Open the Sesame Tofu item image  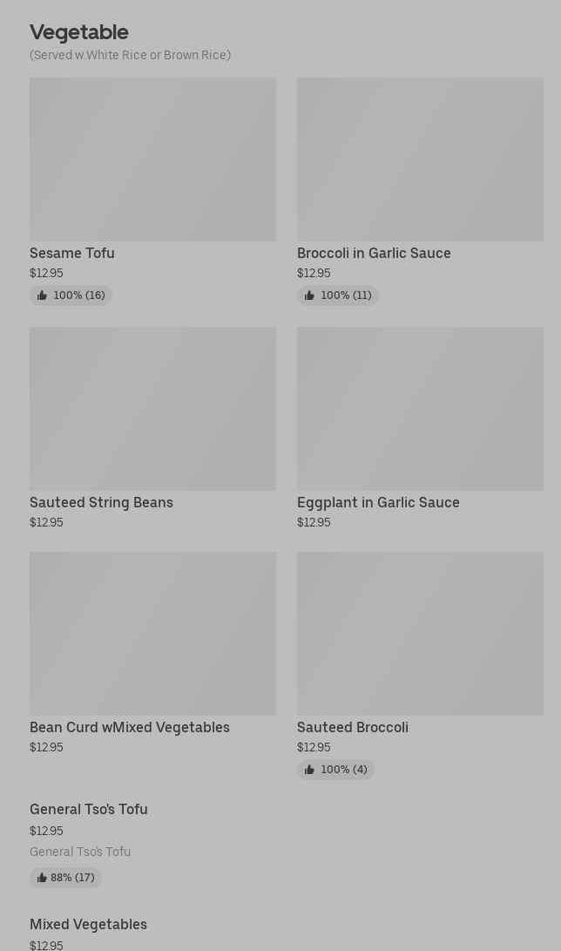point(152,160)
